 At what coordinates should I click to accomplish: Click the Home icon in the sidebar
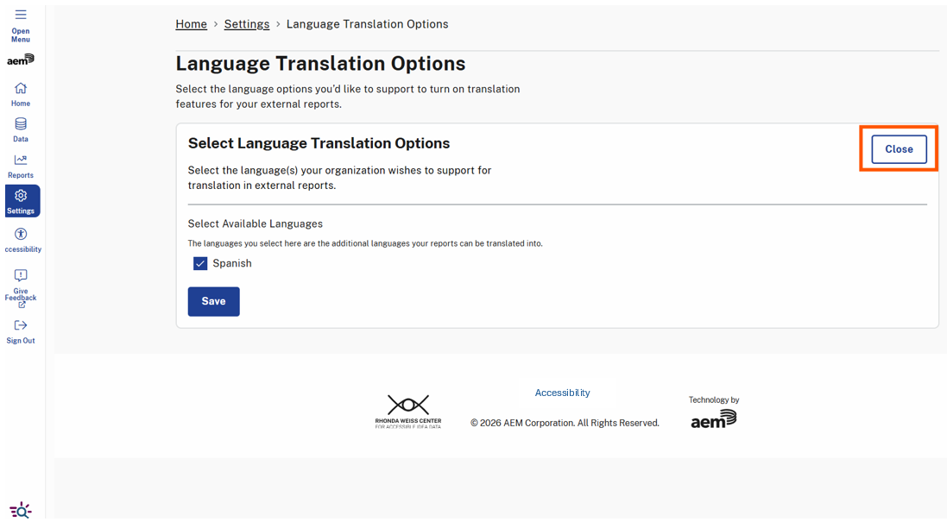click(20, 88)
